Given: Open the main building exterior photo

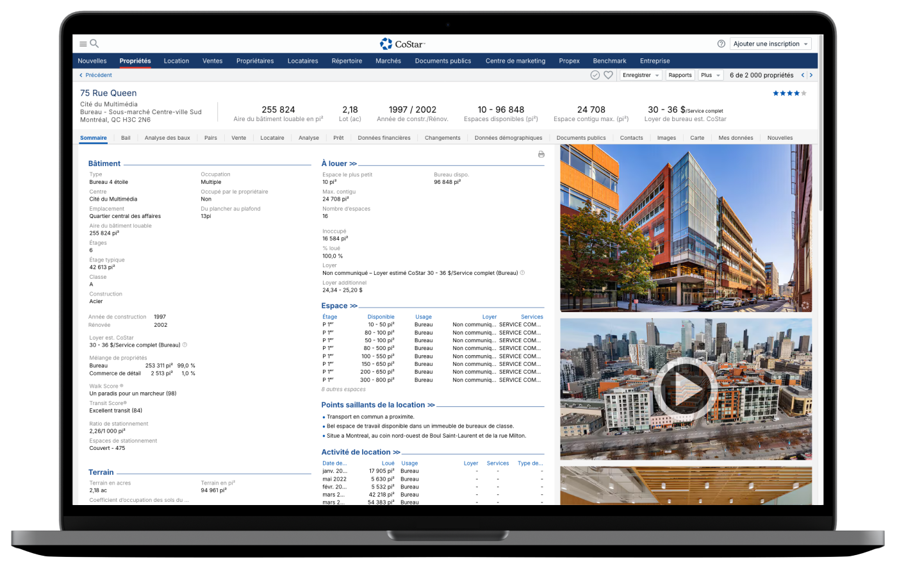Looking at the screenshot, I should coord(685,228).
